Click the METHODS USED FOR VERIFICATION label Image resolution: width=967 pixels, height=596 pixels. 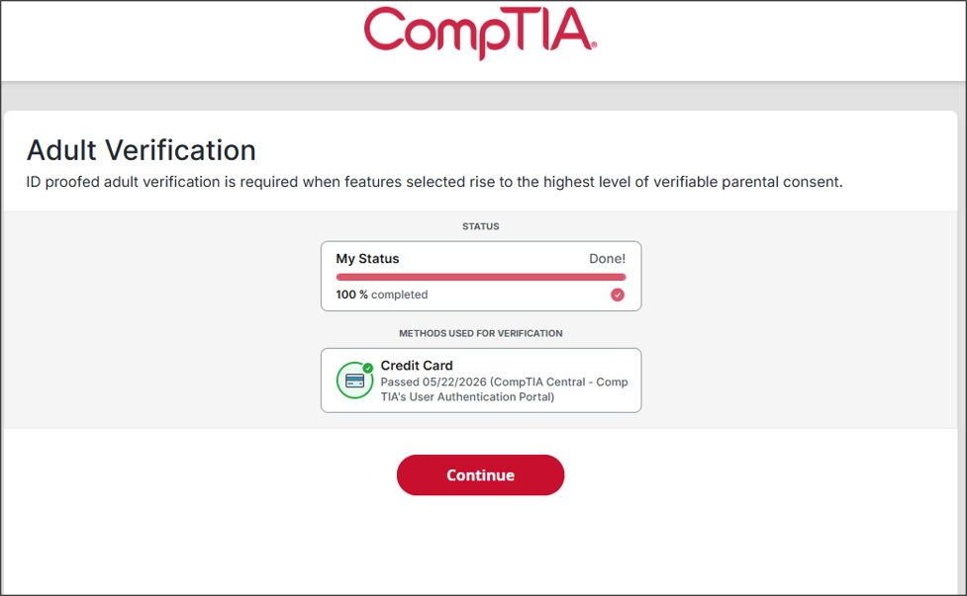coord(481,333)
